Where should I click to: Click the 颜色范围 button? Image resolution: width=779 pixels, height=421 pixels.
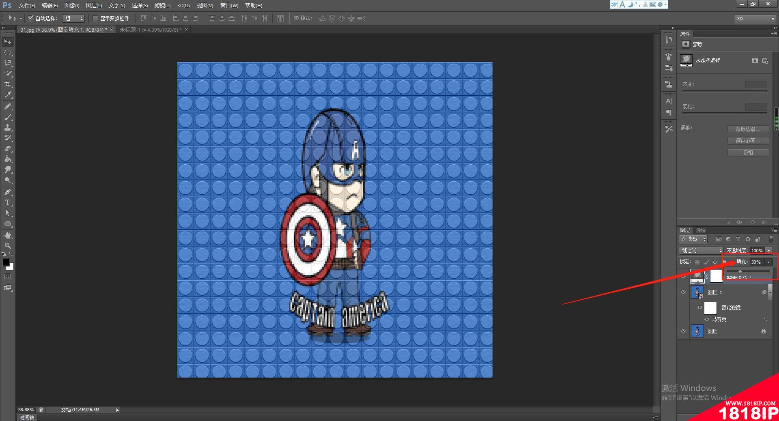pos(748,141)
